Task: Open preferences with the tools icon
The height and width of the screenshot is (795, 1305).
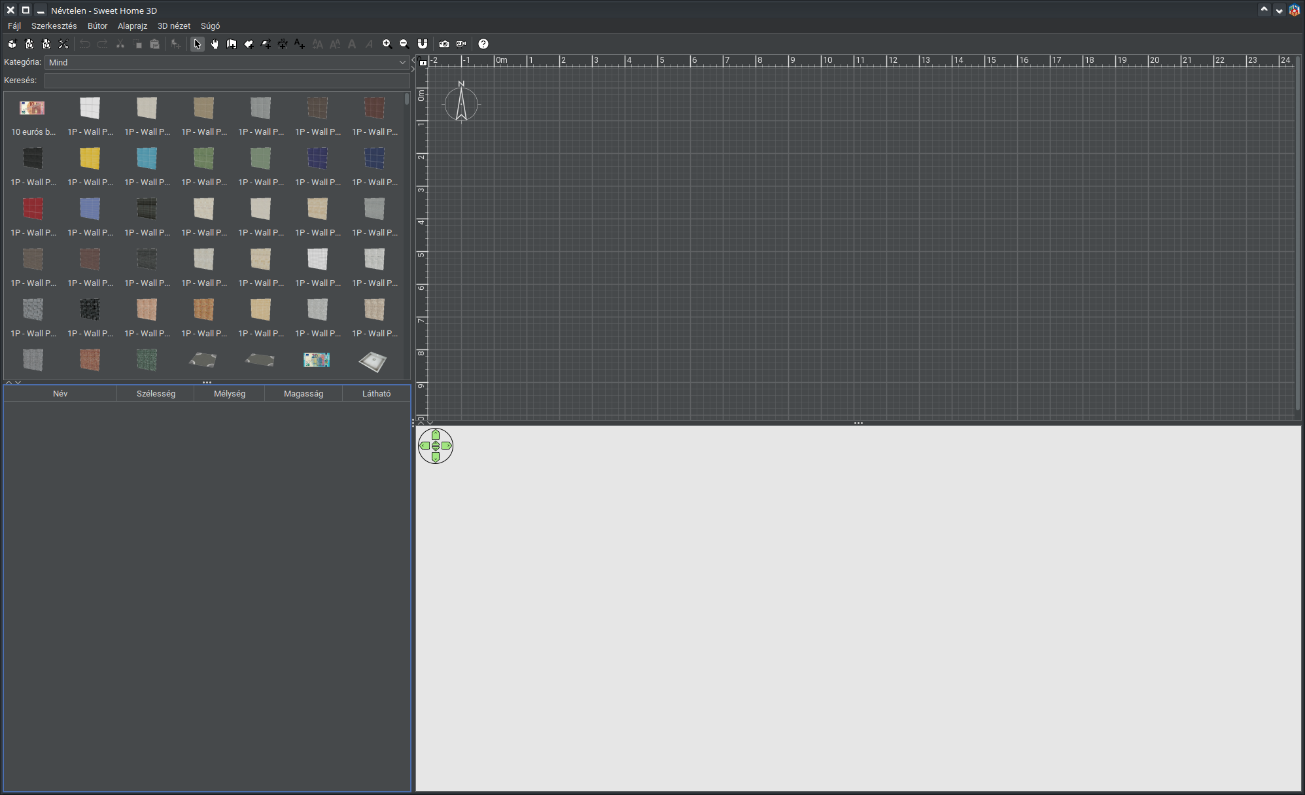Action: pyautogui.click(x=63, y=44)
